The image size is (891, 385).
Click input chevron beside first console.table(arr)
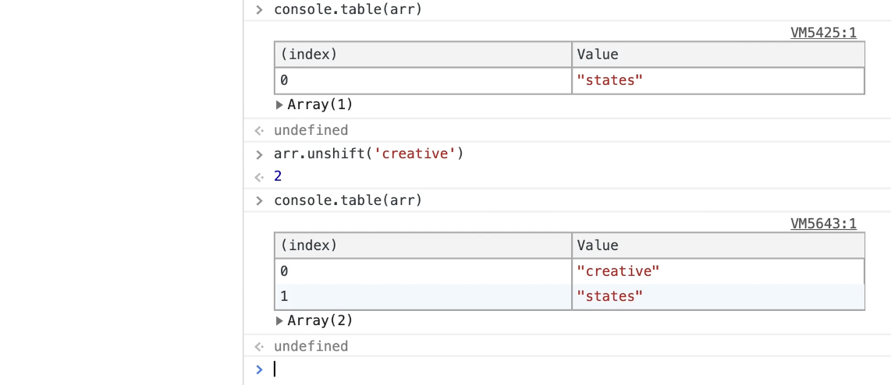[x=259, y=10]
